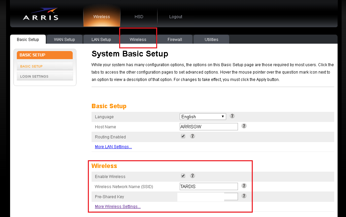Viewport: 346px width, 217px height.
Task: Click help icon beside Enable Wireless checkbox
Action: coord(193,176)
